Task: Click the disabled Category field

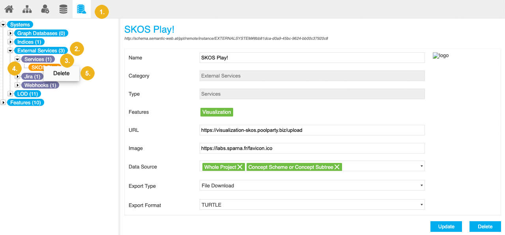Action: [312, 76]
